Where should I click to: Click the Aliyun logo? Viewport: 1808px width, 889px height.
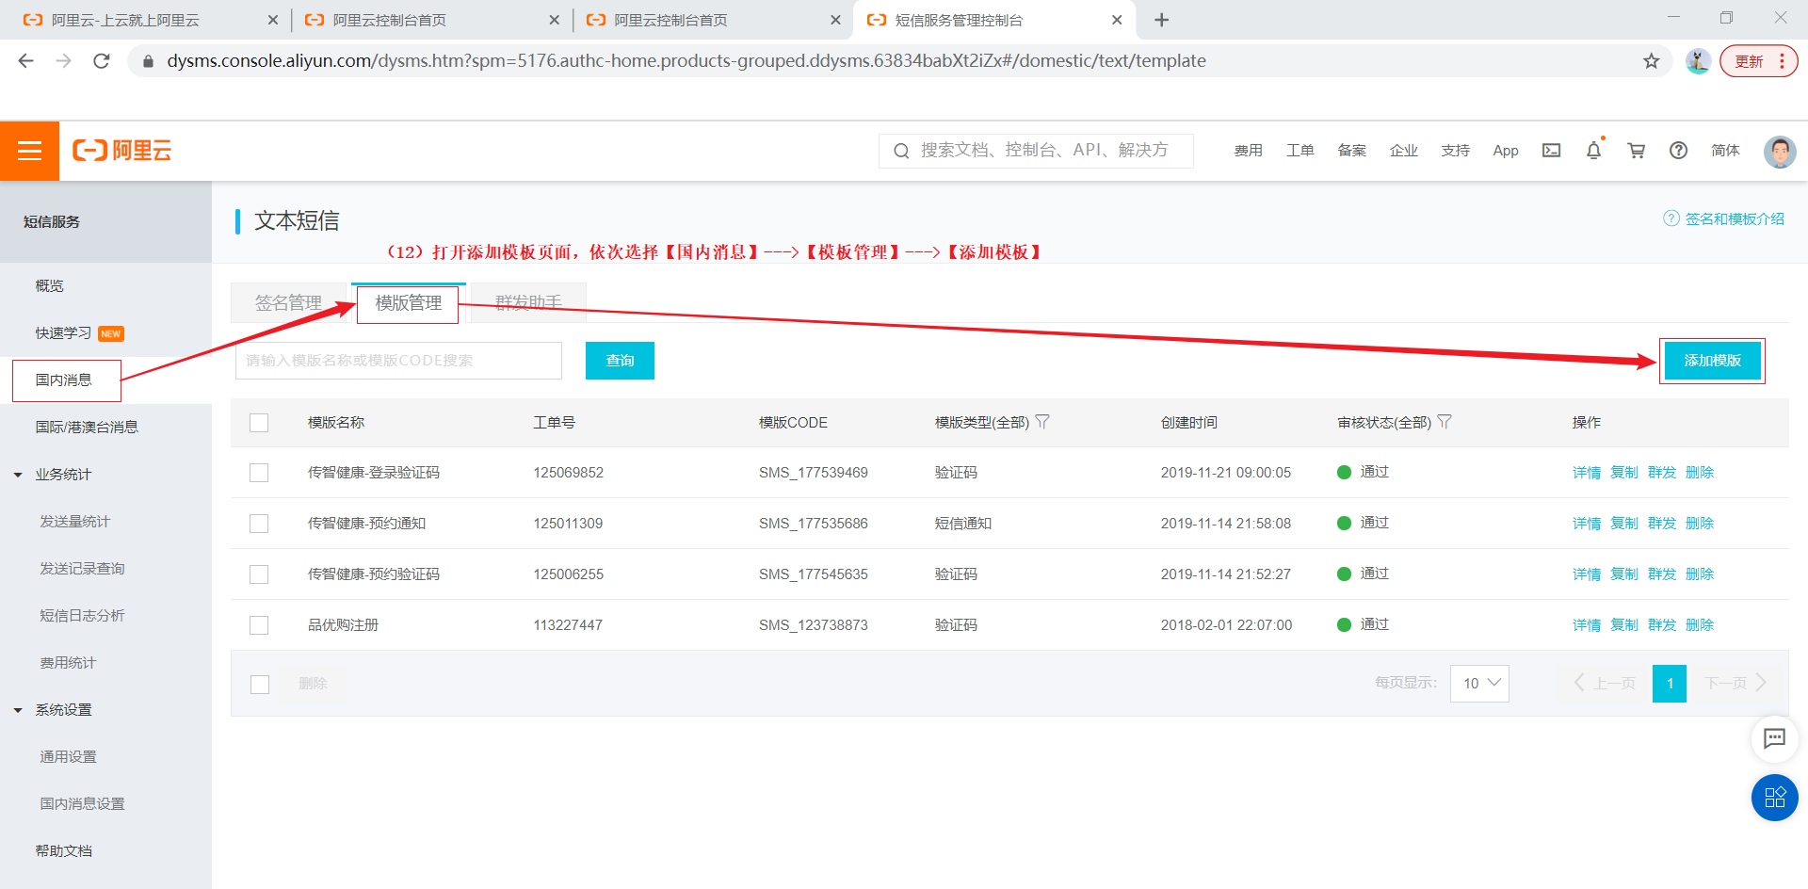click(122, 151)
